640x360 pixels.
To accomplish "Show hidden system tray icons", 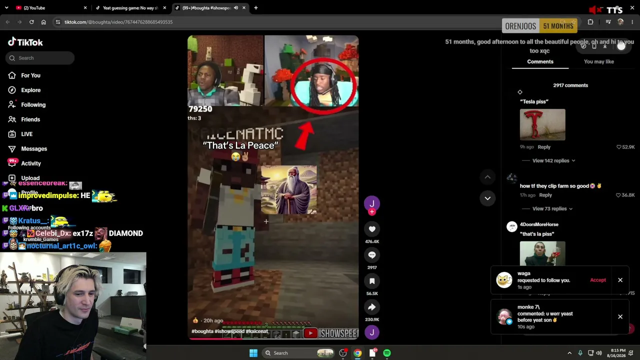I will click(569, 353).
